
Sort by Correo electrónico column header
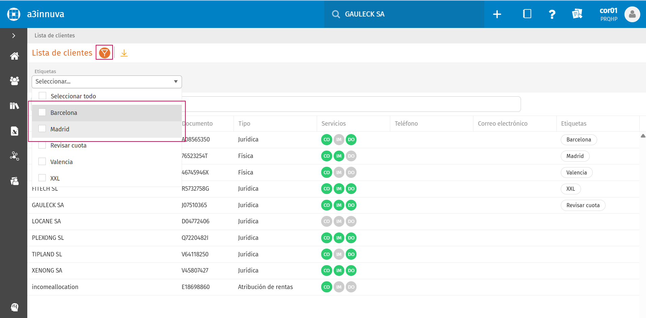click(x=502, y=124)
